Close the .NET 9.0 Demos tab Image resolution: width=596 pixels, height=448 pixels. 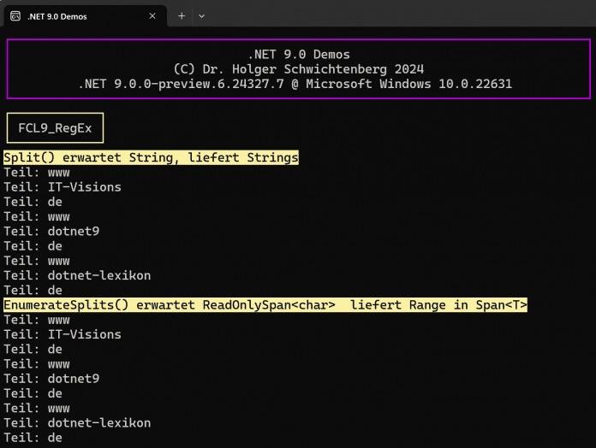152,16
